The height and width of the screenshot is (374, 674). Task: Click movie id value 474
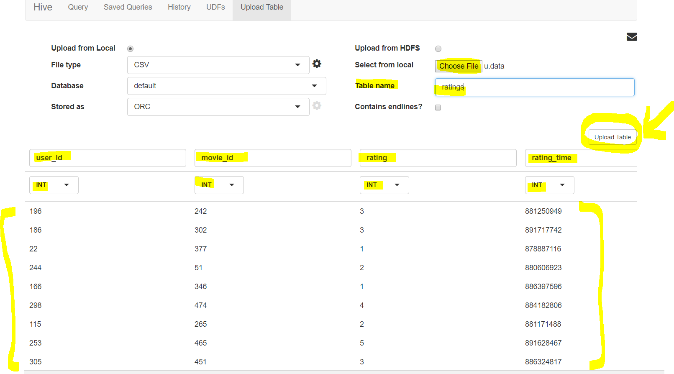[x=201, y=305]
